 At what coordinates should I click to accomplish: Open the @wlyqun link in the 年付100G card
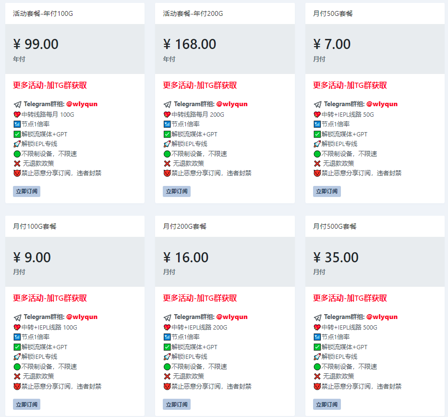(82, 104)
